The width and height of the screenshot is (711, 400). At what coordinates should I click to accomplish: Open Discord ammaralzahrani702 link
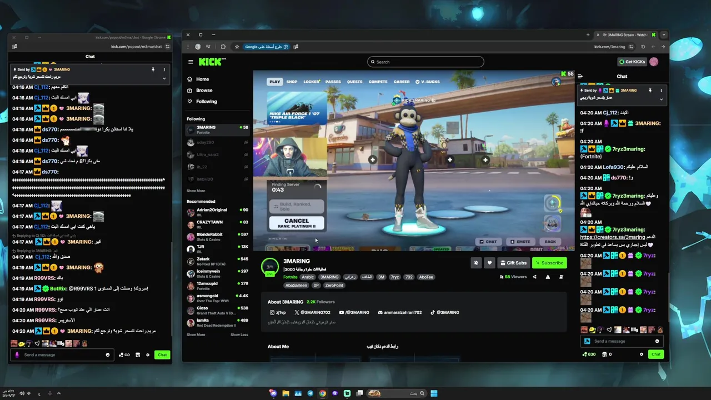(399, 312)
